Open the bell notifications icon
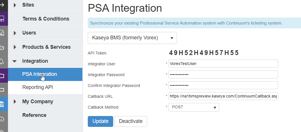The height and width of the screenshot is (132, 301). click(2, 61)
